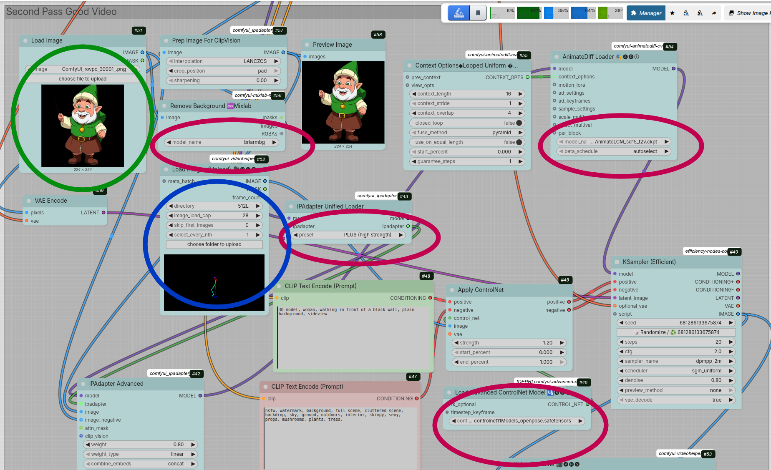Collapse the red CLIP Text Encode node dot
This screenshot has width=771, height=470.
[266, 387]
